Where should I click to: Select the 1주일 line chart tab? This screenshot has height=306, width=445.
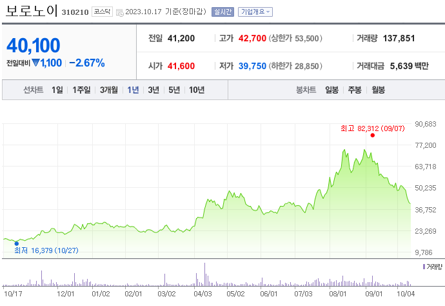(x=81, y=90)
